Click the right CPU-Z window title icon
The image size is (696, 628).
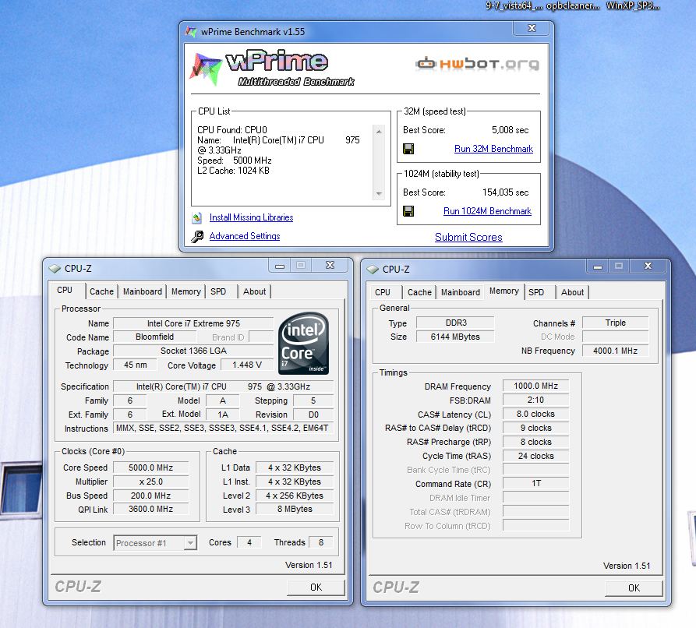point(373,270)
